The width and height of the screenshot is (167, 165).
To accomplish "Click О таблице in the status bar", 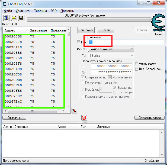I will coord(152,161).
